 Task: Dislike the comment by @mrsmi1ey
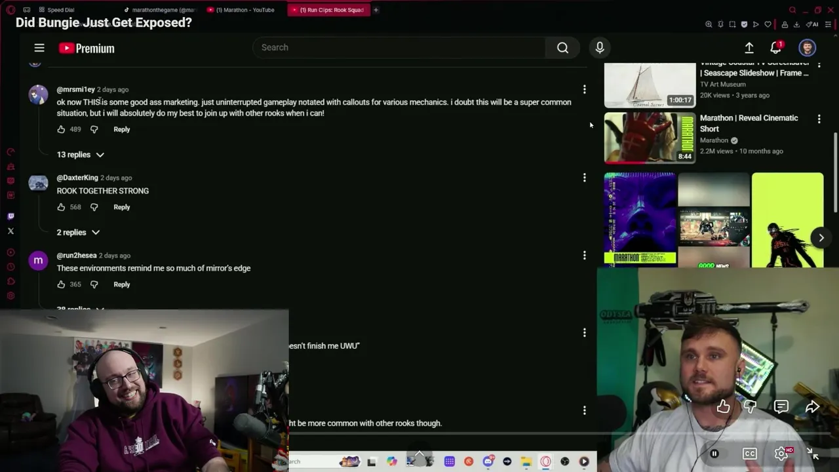click(x=94, y=129)
